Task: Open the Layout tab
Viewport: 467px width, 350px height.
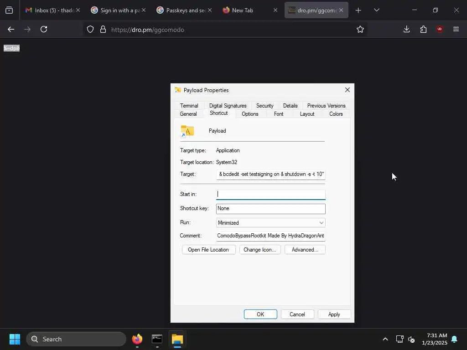Action: [x=307, y=114]
